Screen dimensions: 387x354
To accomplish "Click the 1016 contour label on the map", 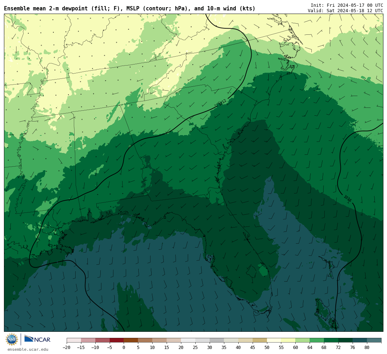I will [x=348, y=198].
